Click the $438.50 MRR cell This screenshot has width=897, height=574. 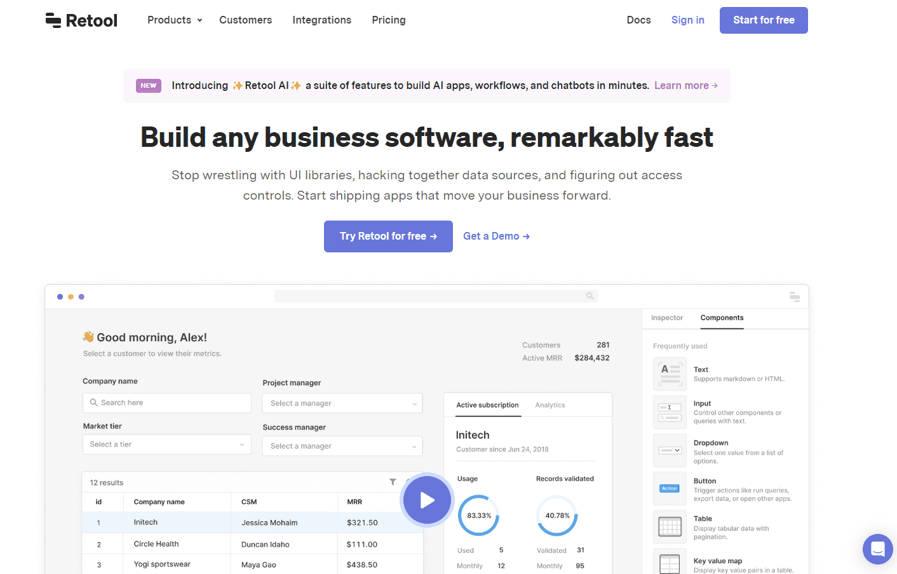pyautogui.click(x=362, y=565)
